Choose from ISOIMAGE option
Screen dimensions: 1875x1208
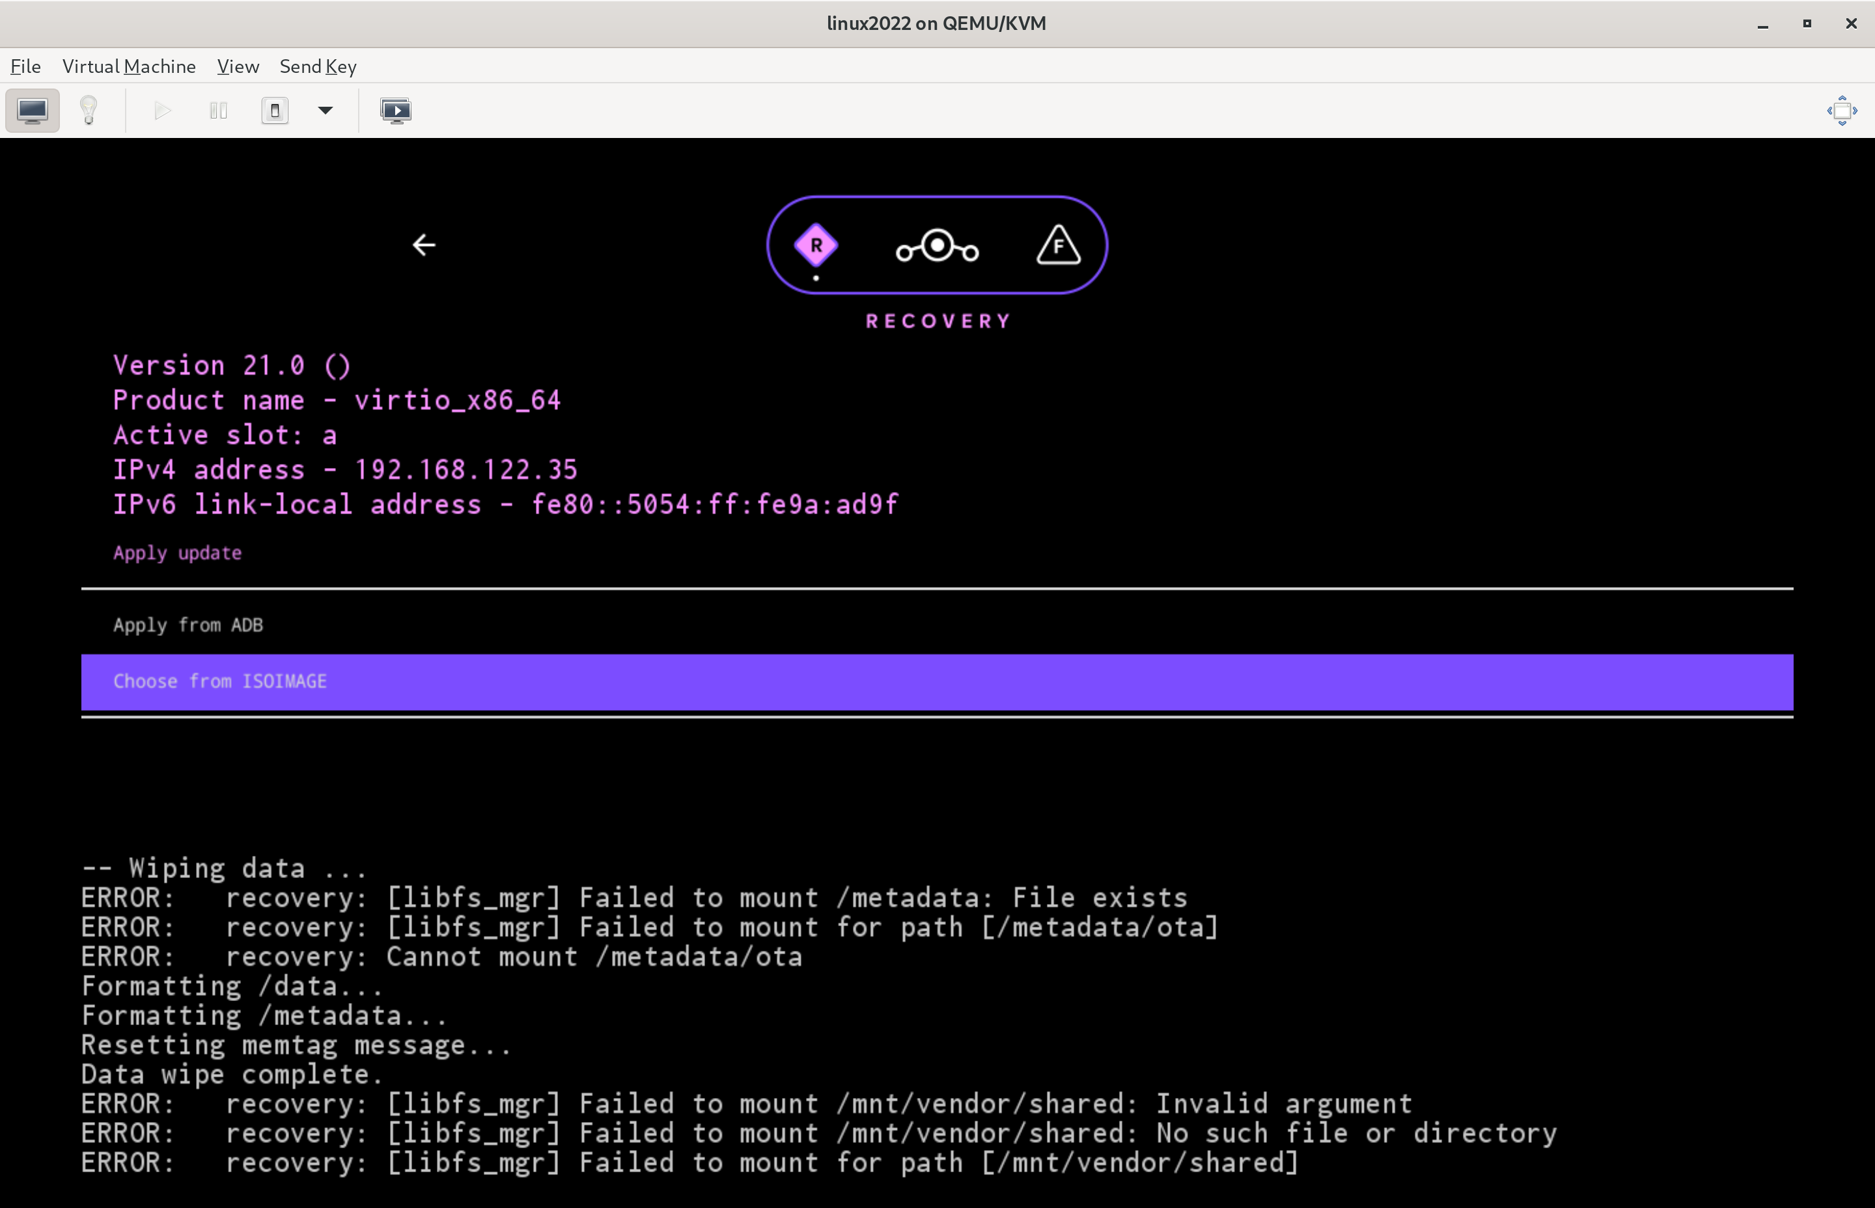pyautogui.click(x=937, y=681)
